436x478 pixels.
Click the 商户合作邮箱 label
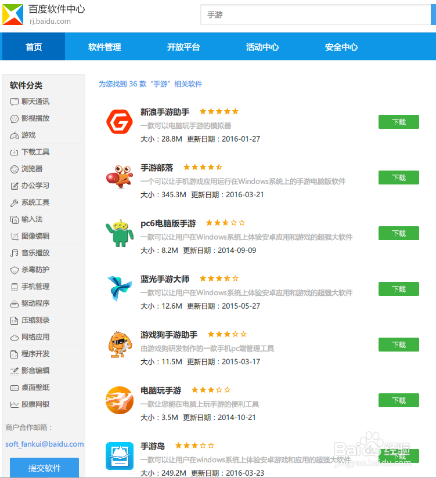point(28,428)
